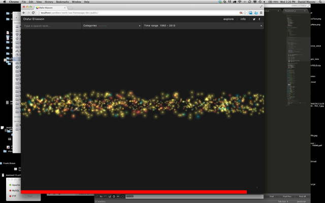Click the red GL extension icon

click(241, 13)
